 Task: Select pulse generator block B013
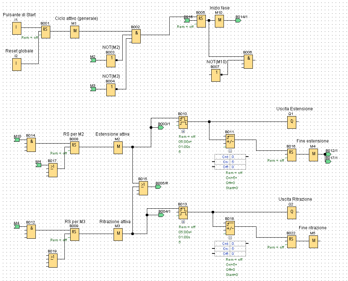click(x=183, y=213)
